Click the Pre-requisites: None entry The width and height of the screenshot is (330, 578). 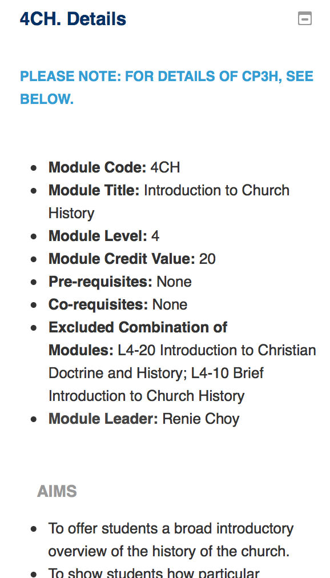[120, 282]
